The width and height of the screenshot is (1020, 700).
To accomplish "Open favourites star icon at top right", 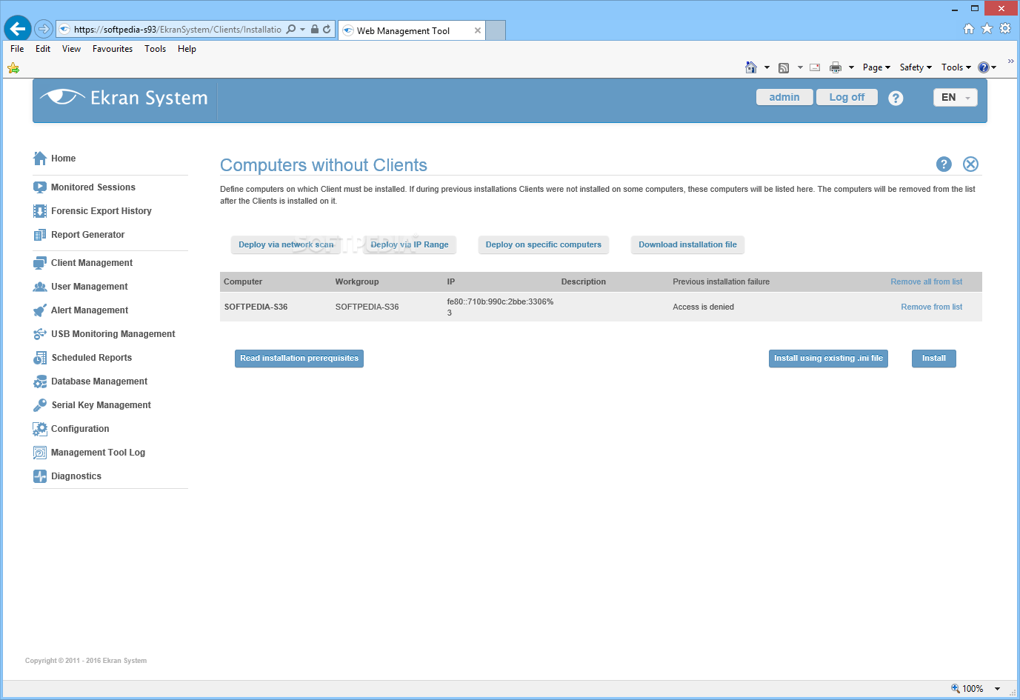I will click(x=987, y=28).
